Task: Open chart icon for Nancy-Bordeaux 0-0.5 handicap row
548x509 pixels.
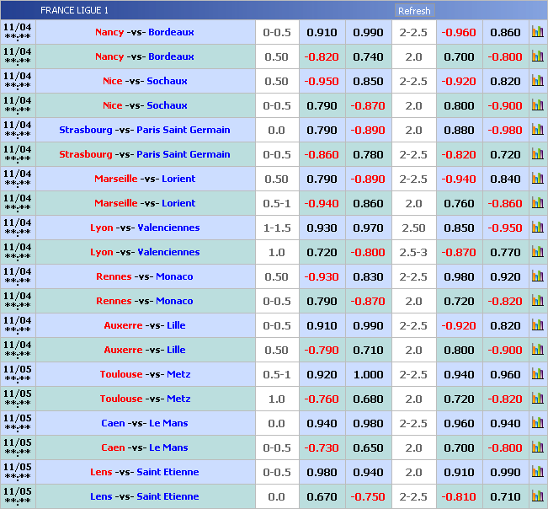Action: [537, 32]
